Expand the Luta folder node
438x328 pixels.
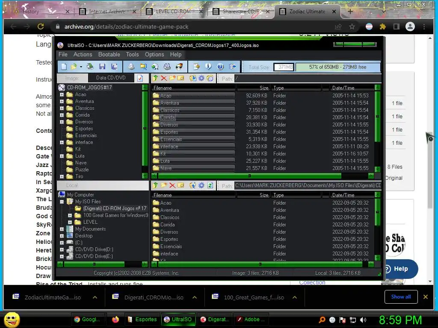coord(62,156)
